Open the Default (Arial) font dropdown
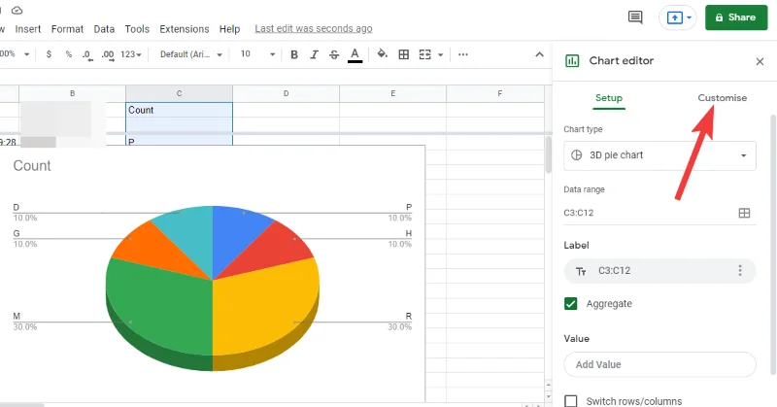777x407 pixels. [x=190, y=54]
